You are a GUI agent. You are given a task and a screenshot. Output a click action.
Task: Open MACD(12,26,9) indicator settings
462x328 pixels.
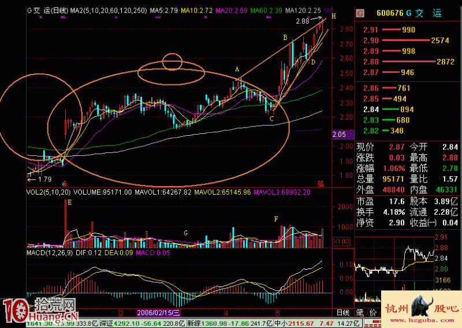[50, 253]
